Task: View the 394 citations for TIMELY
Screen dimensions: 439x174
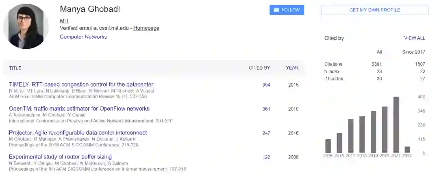Action: click(x=266, y=85)
